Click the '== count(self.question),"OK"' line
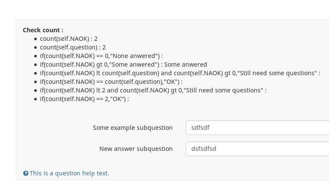Screen dimensions: 329x181 pos(111,82)
